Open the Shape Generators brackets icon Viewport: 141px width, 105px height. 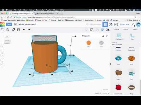(x=116, y=24)
